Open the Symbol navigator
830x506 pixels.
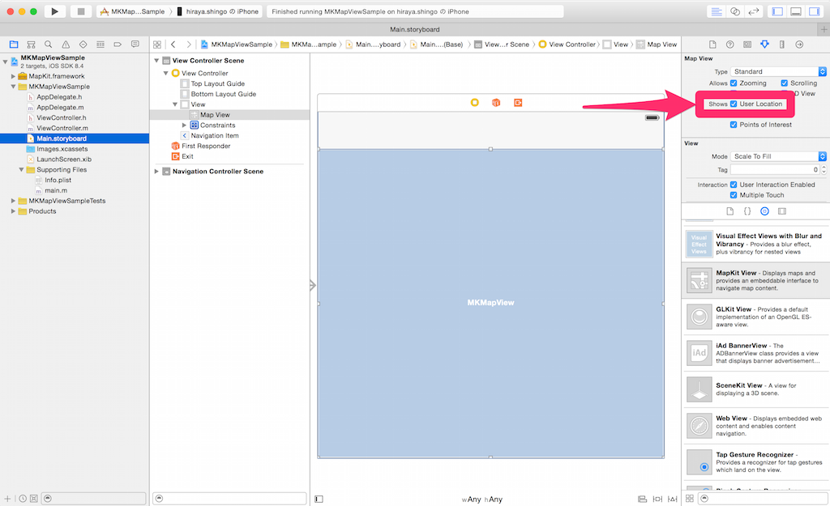32,45
